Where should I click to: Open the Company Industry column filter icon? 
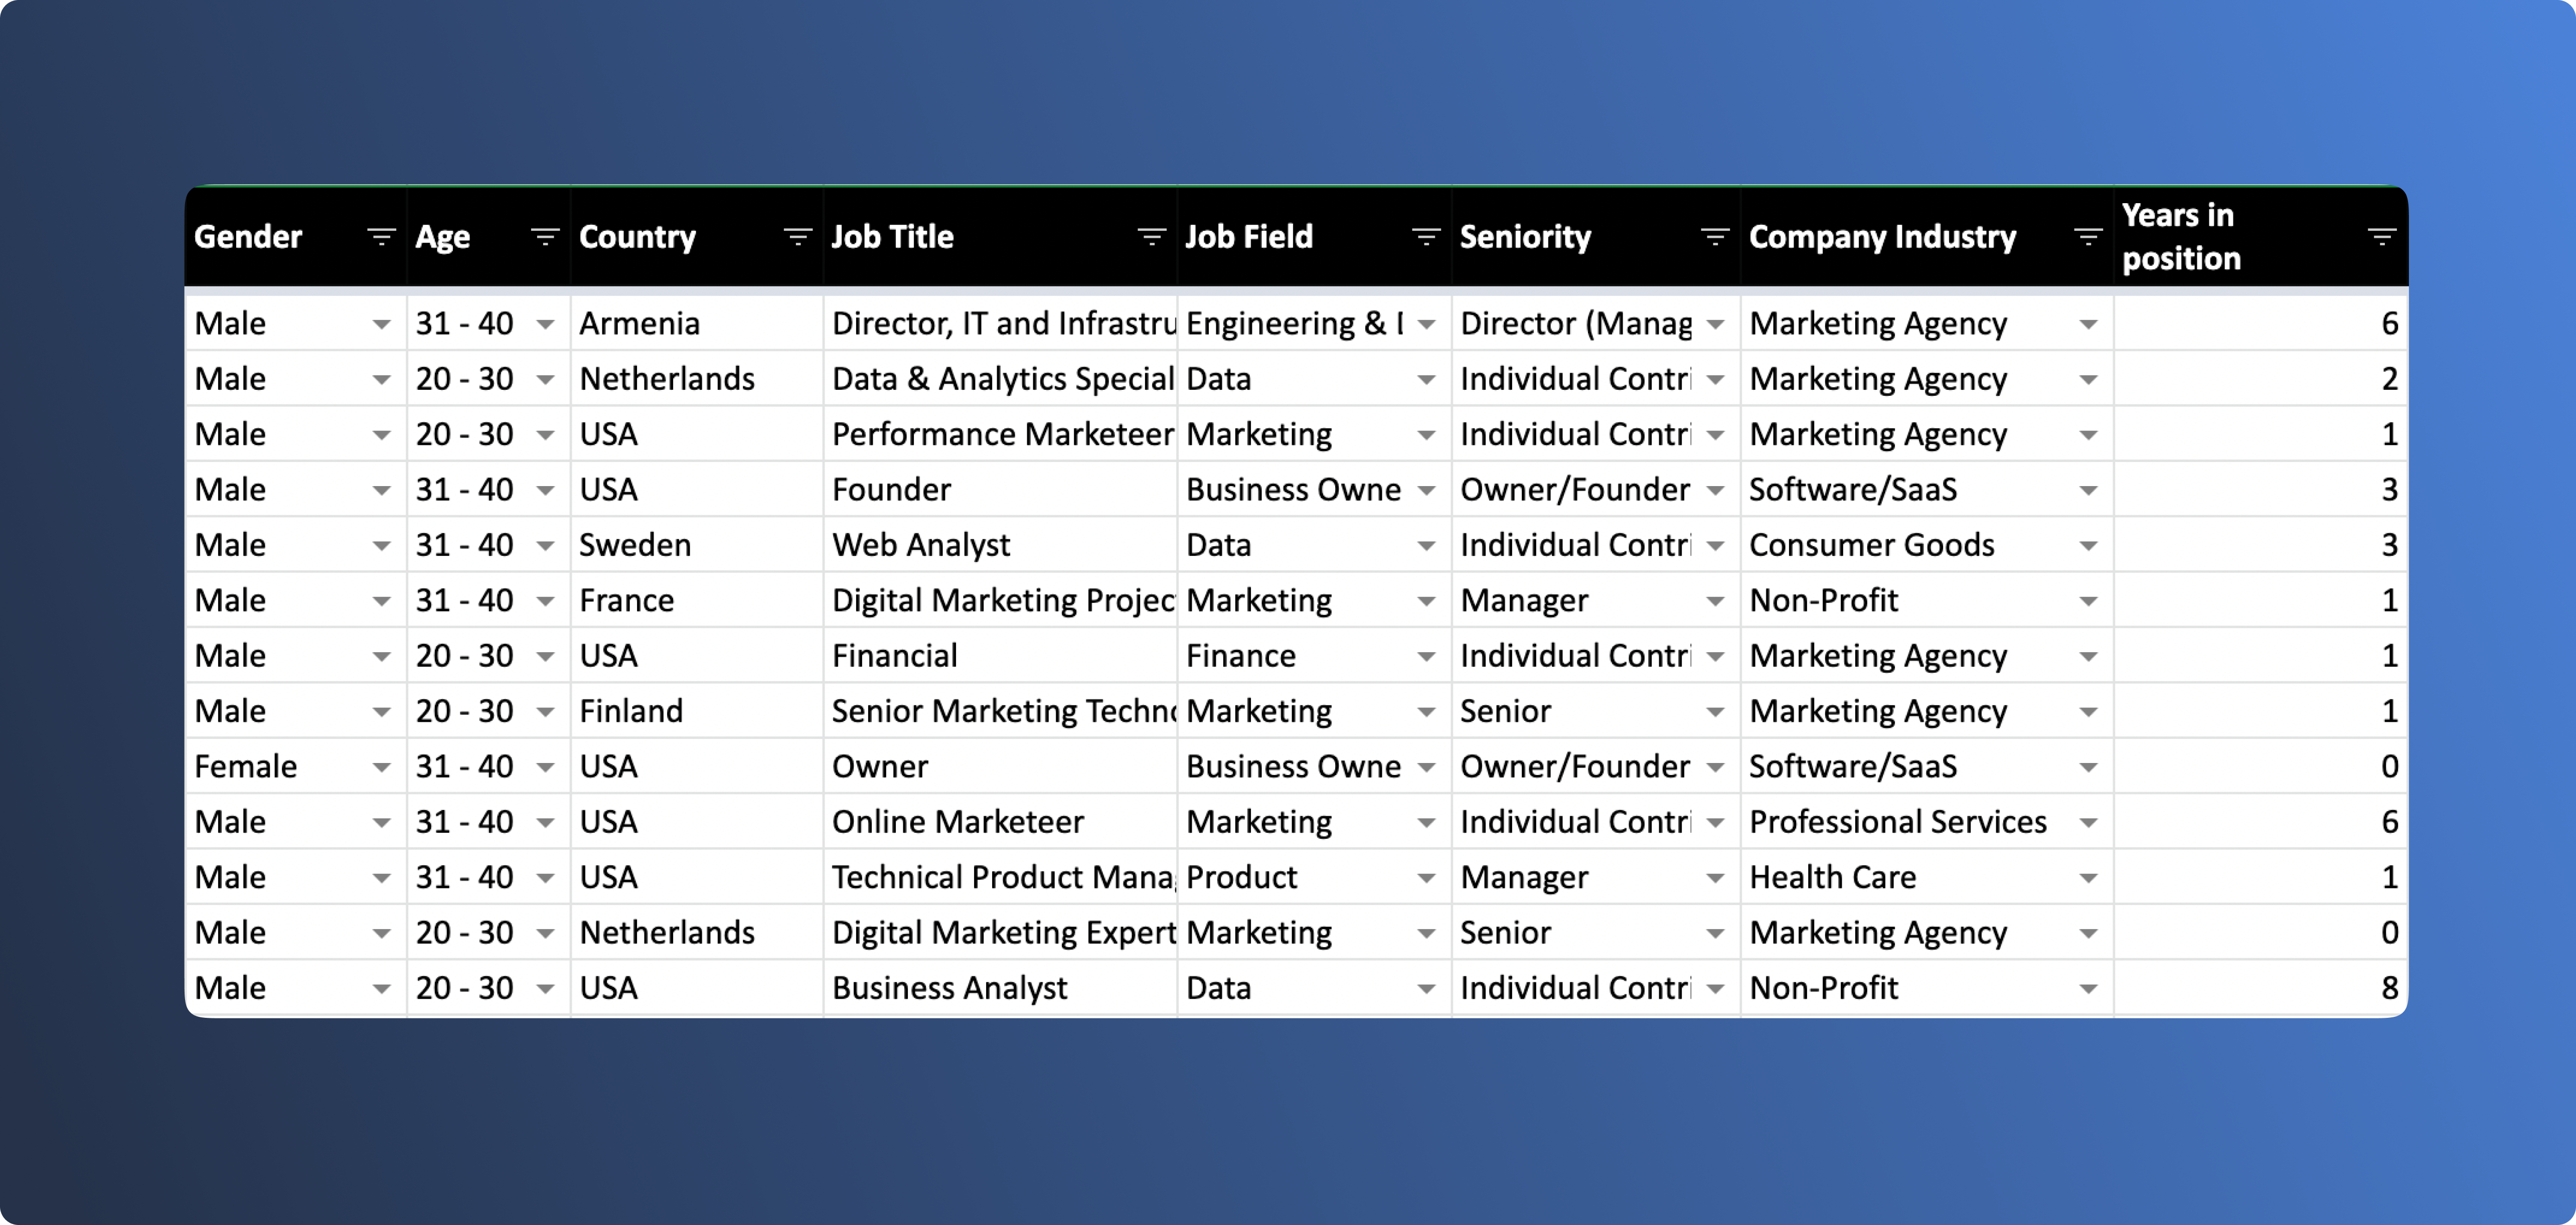click(2088, 237)
